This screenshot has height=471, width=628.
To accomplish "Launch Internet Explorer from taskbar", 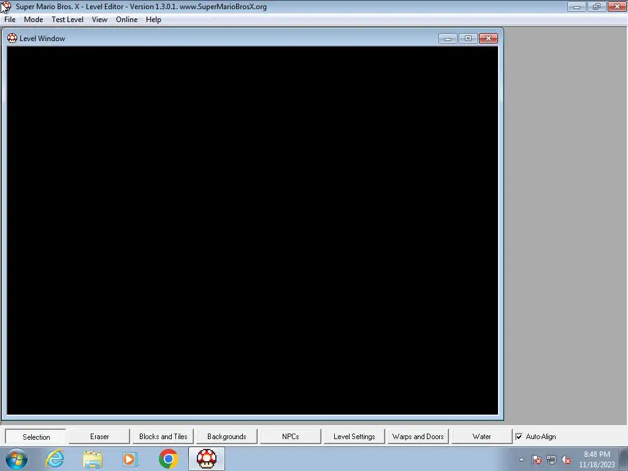I will 55,459.
